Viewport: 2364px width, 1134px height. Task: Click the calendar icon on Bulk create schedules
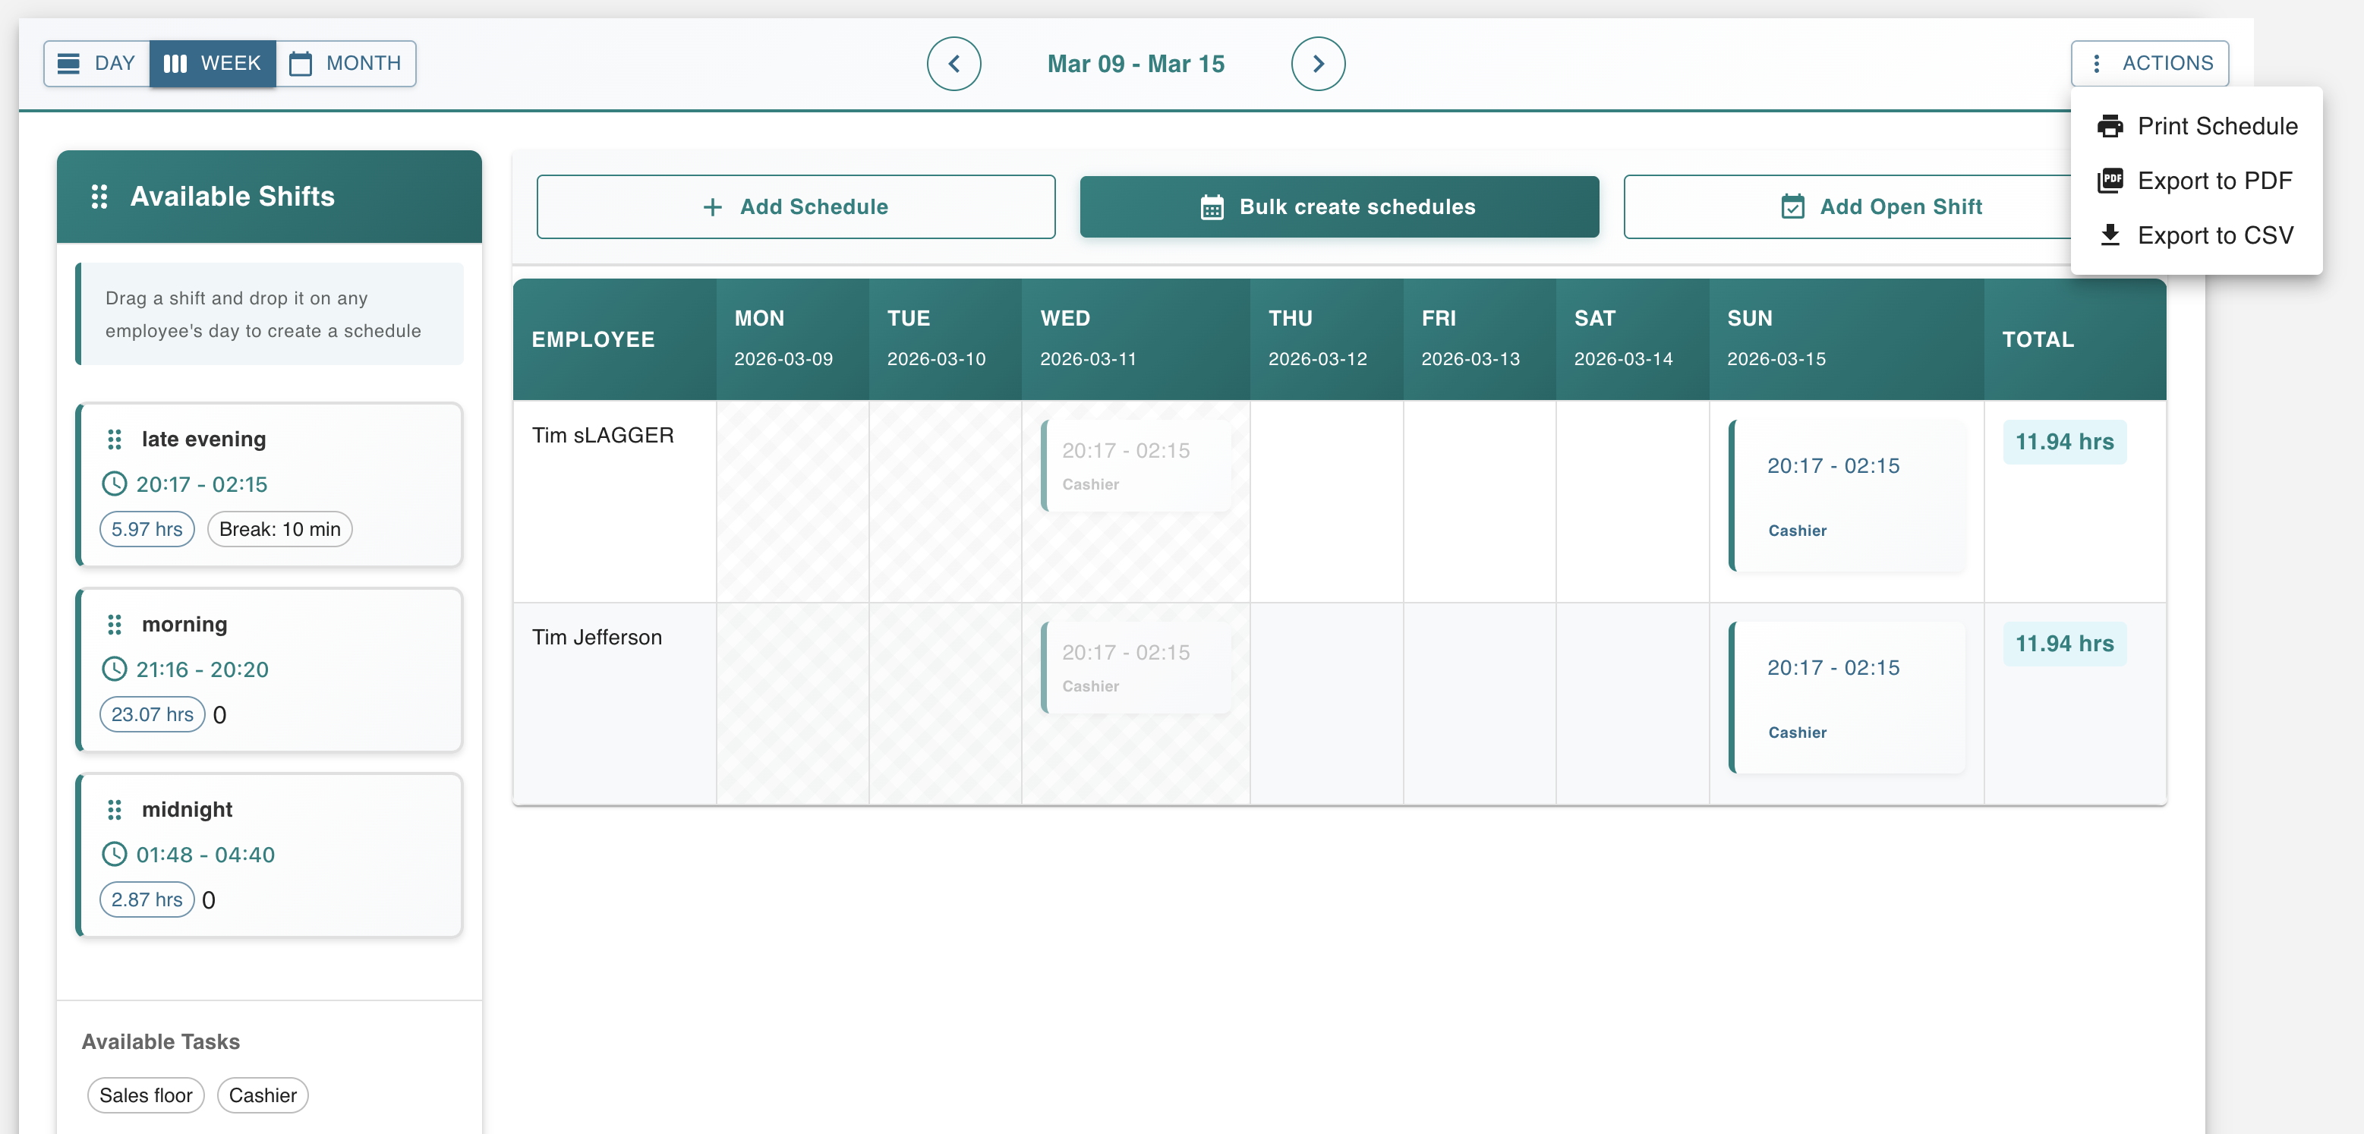click(x=1213, y=207)
